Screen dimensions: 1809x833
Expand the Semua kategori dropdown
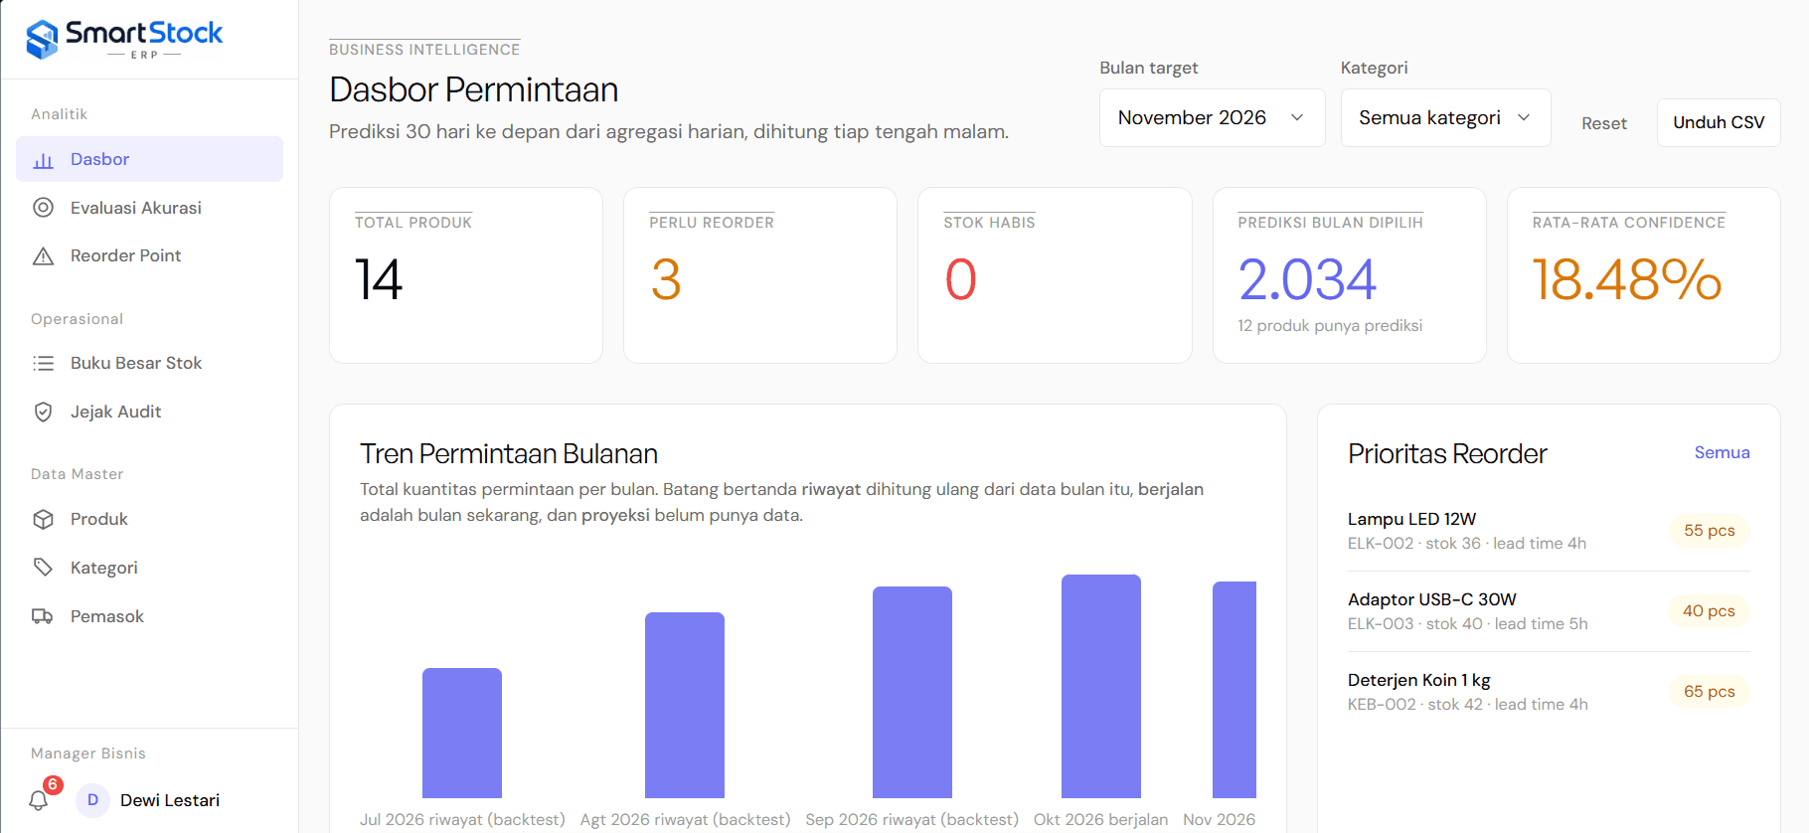[x=1445, y=118]
